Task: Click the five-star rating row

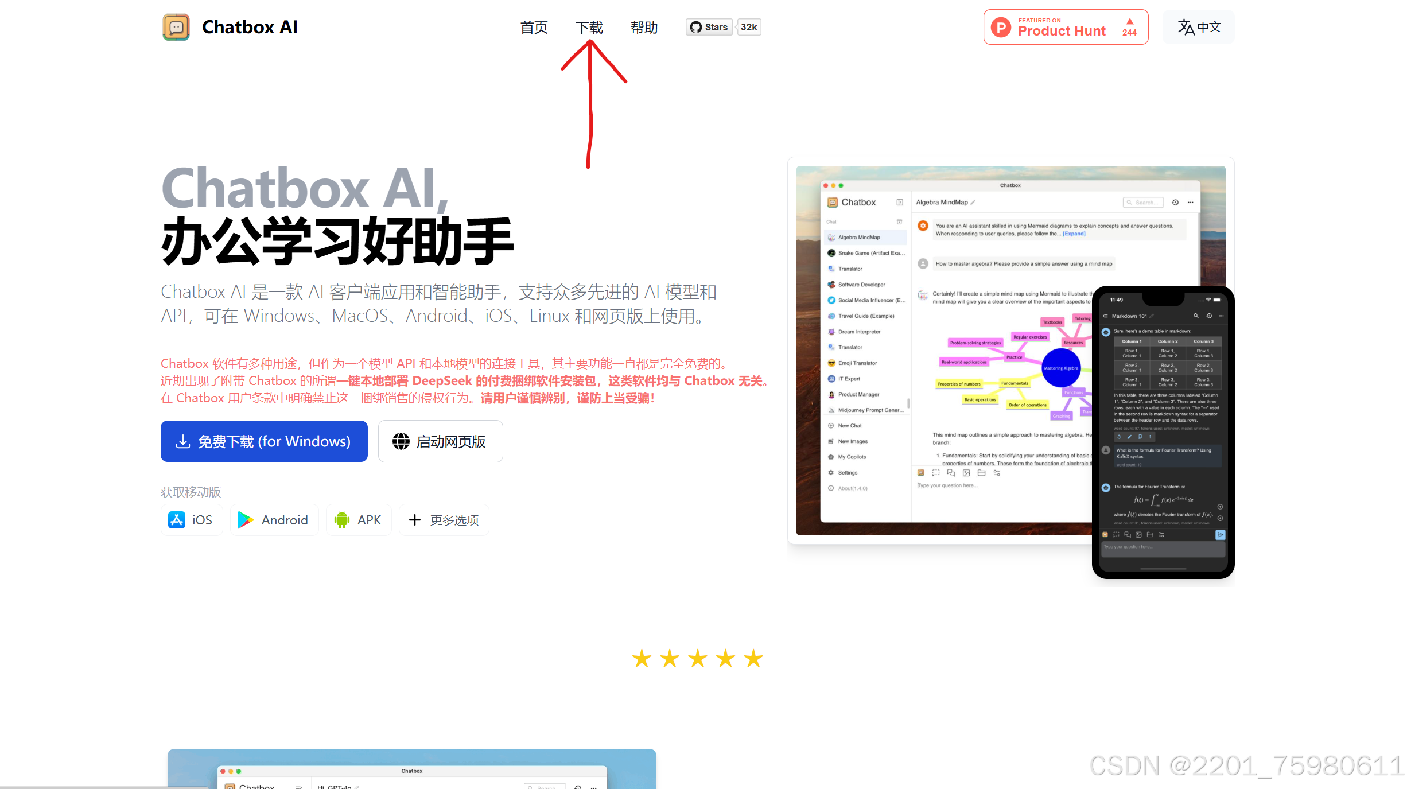Action: tap(697, 659)
